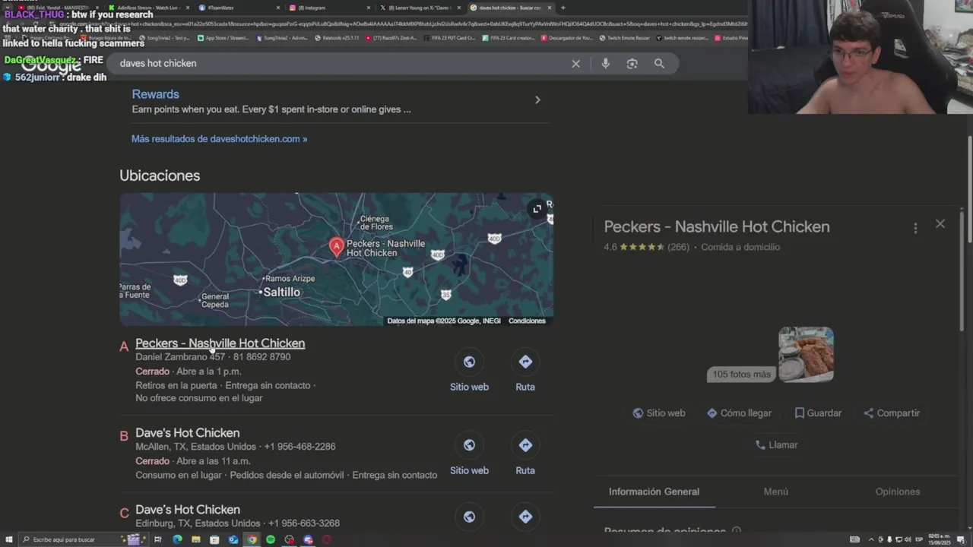Image resolution: width=973 pixels, height=547 pixels.
Task: Open Dave's Hot Chicken McAllen listing
Action: (187, 433)
